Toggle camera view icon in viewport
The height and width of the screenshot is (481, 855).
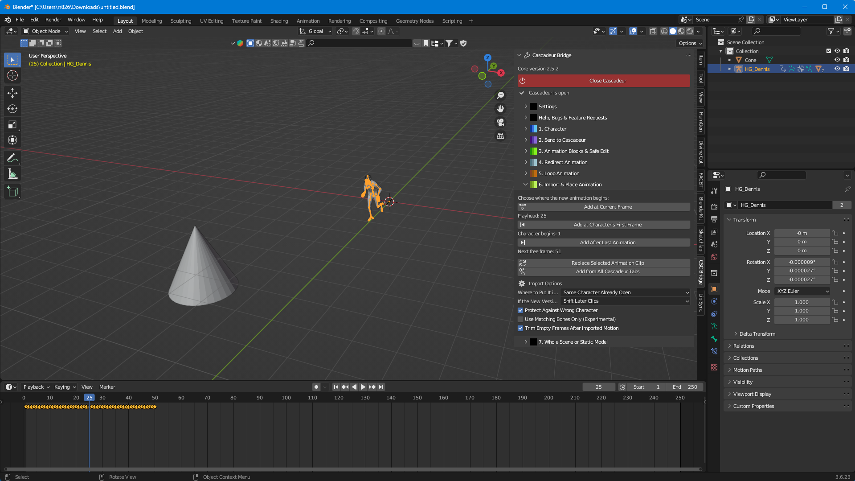pyautogui.click(x=500, y=122)
